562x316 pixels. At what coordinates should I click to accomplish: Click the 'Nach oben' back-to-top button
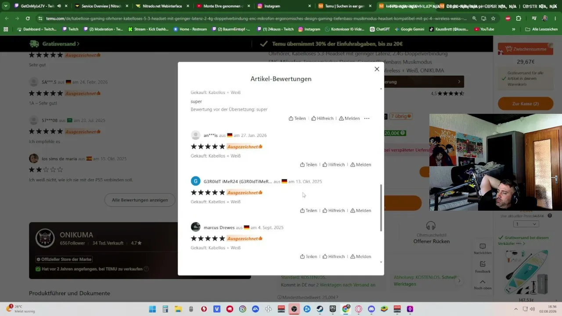tap(483, 284)
